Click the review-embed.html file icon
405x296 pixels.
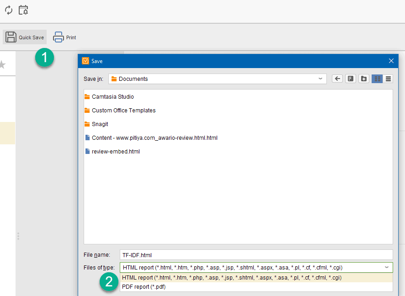click(88, 151)
